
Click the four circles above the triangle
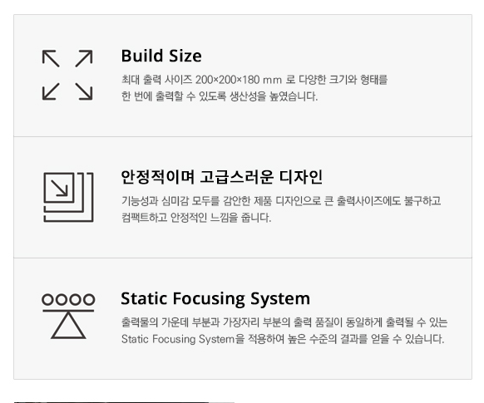click(x=68, y=299)
